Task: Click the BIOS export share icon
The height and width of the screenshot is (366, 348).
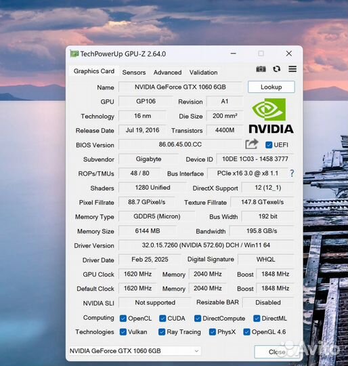Action: click(251, 144)
